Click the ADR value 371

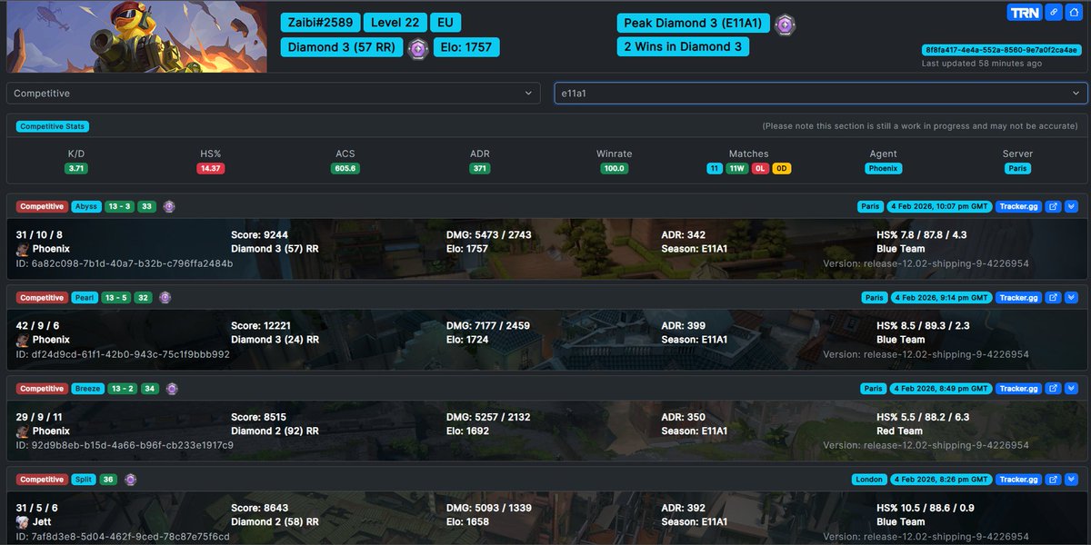[x=480, y=168]
